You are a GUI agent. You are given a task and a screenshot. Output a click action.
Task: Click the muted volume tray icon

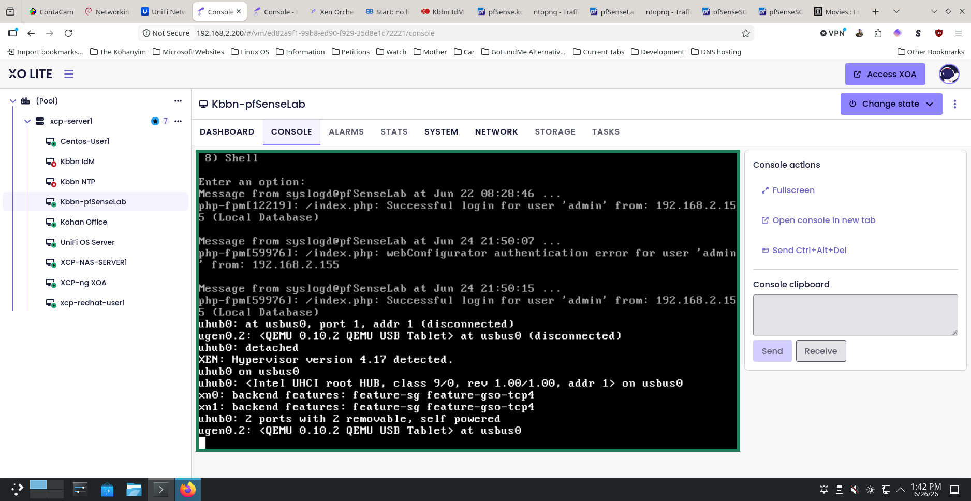pyautogui.click(x=855, y=489)
